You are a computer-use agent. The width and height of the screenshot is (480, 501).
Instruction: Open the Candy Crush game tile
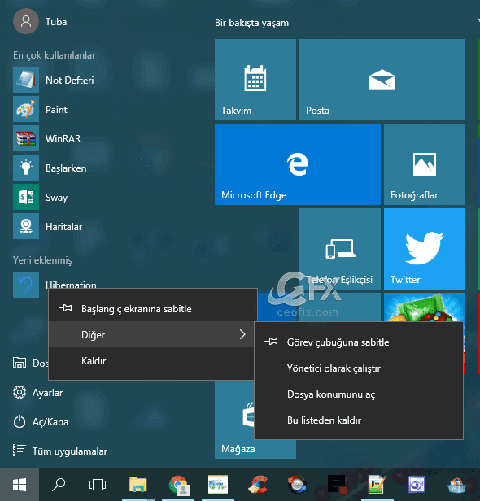pos(425,307)
